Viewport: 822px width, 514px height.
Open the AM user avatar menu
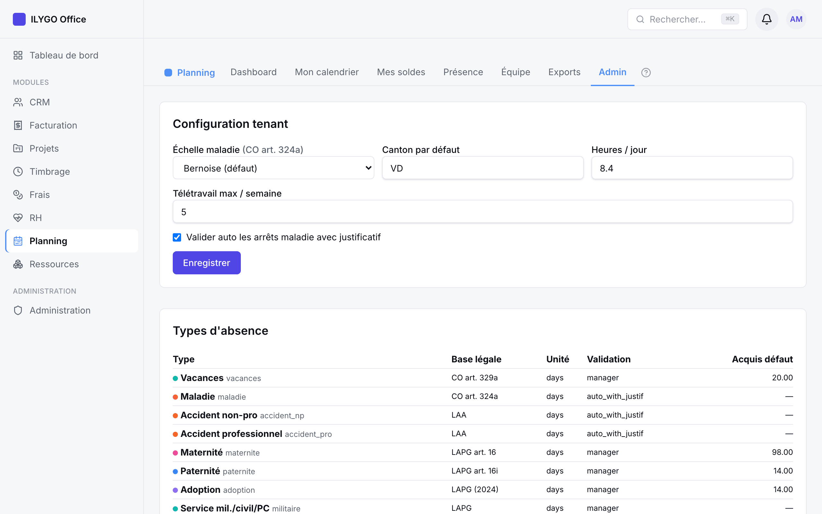click(x=796, y=19)
